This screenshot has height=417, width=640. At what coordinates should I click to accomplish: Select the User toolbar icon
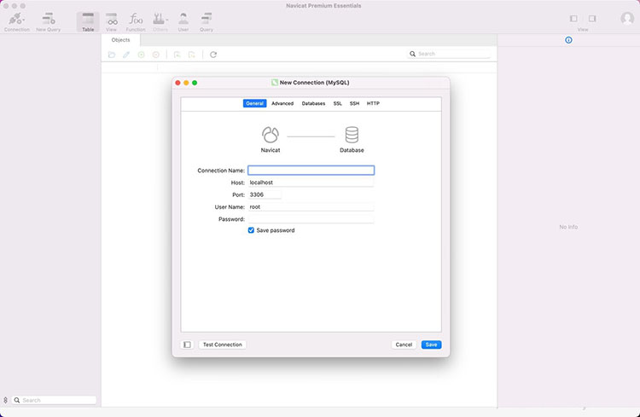coord(183,21)
